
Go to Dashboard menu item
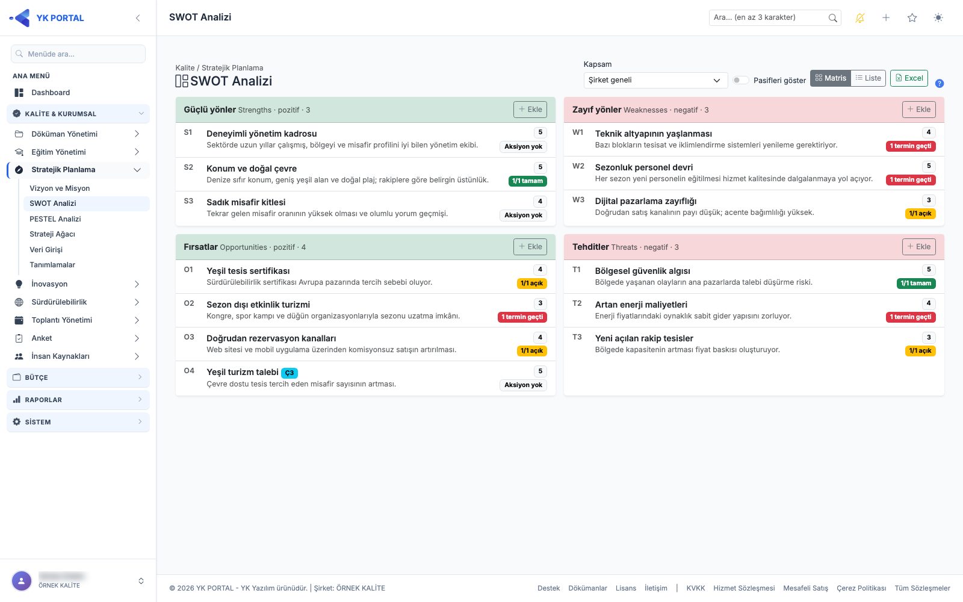51,93
